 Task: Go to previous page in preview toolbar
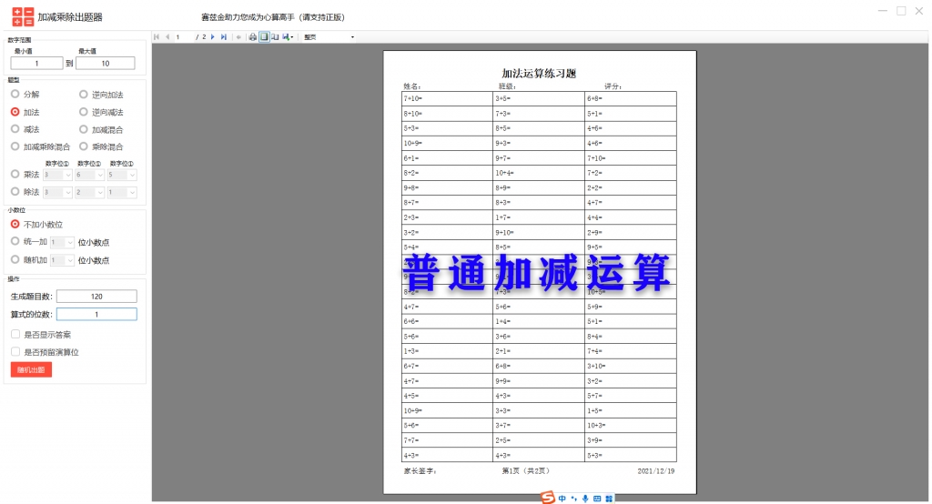(167, 37)
